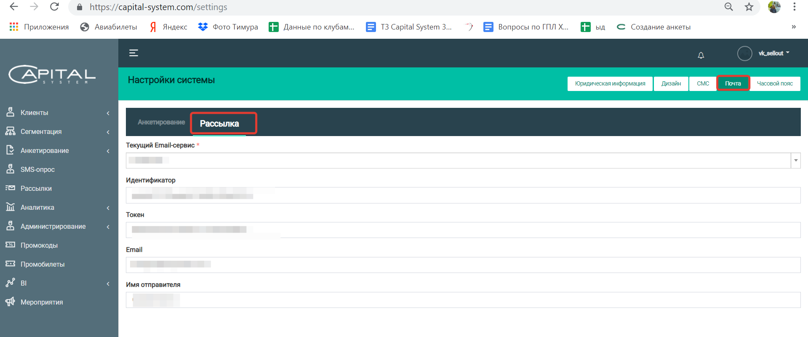Expand the Аналитика sidebar menu
This screenshot has height=337, width=808.
click(59, 207)
